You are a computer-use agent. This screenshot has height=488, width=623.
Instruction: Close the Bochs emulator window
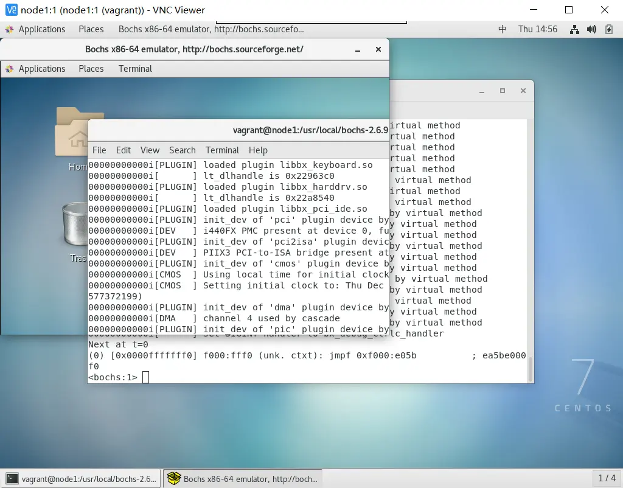click(x=378, y=49)
